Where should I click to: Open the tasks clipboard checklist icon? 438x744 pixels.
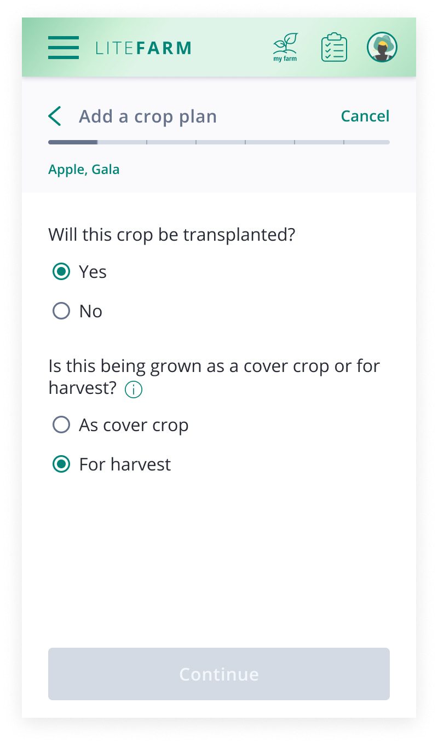tap(334, 48)
